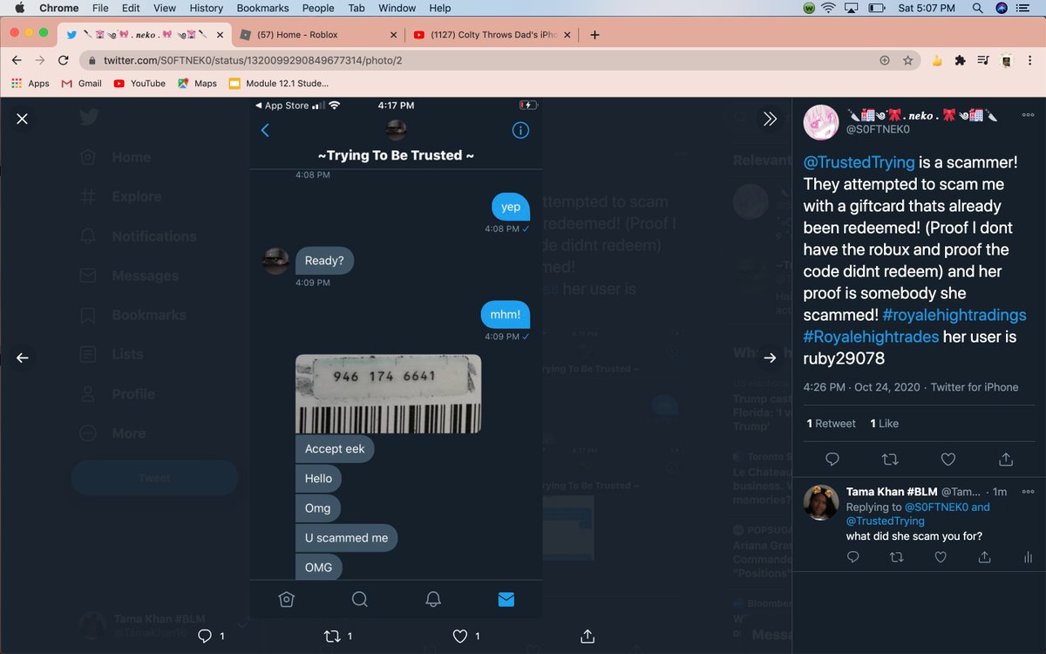The image size is (1046, 654).
Task: Open the @S0FTNEK0 profile avatar
Action: click(821, 122)
